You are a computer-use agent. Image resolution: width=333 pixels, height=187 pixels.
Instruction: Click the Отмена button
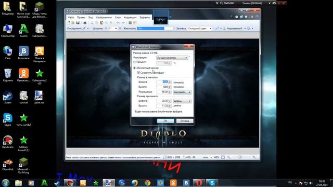click(185, 121)
